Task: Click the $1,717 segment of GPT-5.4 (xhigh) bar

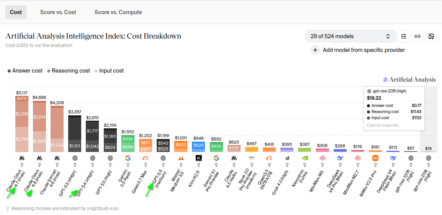Action: (x=92, y=131)
